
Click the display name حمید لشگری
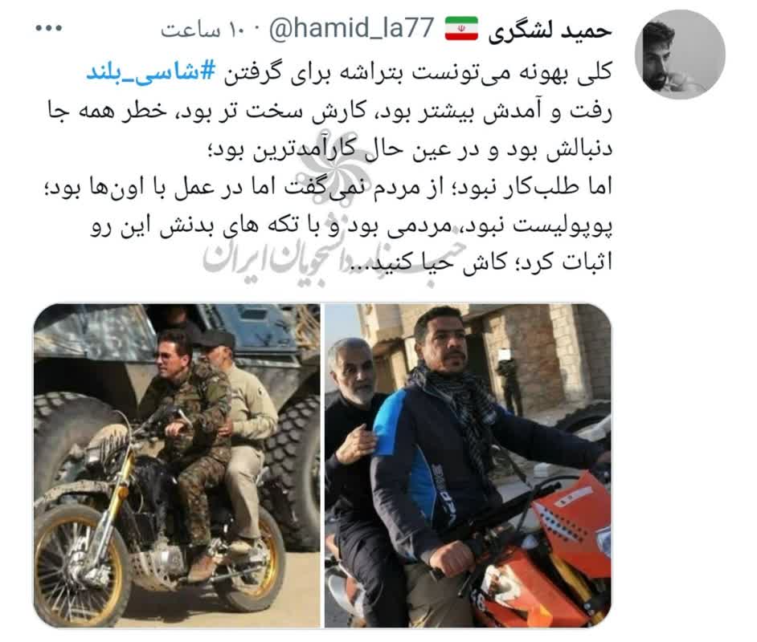[550, 30]
